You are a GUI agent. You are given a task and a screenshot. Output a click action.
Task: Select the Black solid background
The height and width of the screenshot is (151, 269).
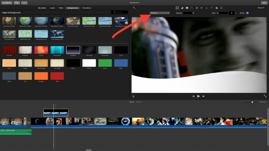pos(73,63)
